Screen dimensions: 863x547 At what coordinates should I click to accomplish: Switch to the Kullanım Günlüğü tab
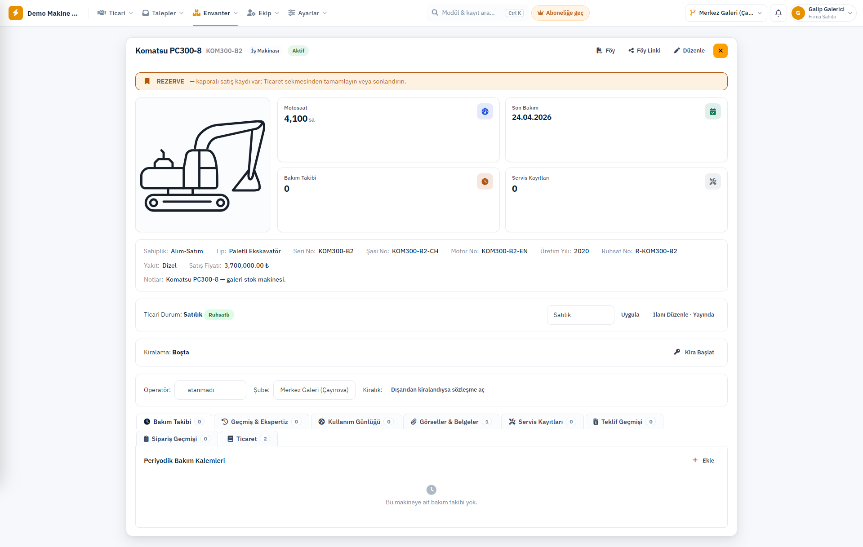point(356,422)
